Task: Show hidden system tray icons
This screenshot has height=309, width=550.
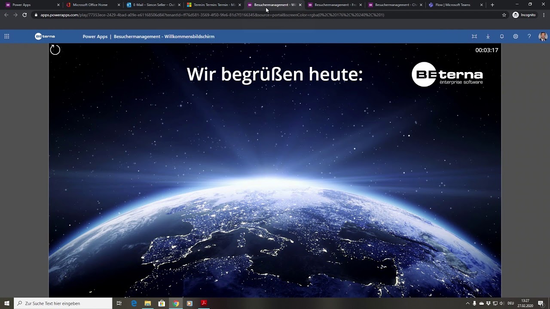Action: tap(467, 303)
